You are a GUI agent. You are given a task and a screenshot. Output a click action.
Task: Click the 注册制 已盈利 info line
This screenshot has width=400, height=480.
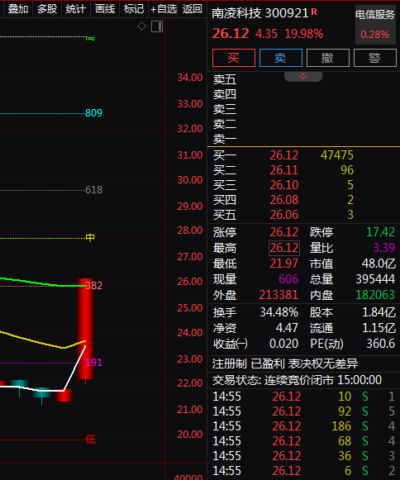(285, 364)
